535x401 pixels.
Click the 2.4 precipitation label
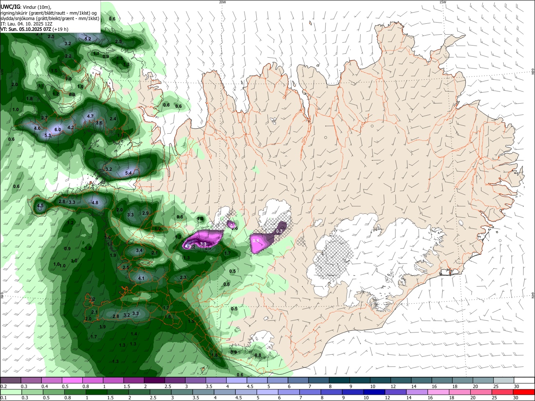pyautogui.click(x=113, y=119)
